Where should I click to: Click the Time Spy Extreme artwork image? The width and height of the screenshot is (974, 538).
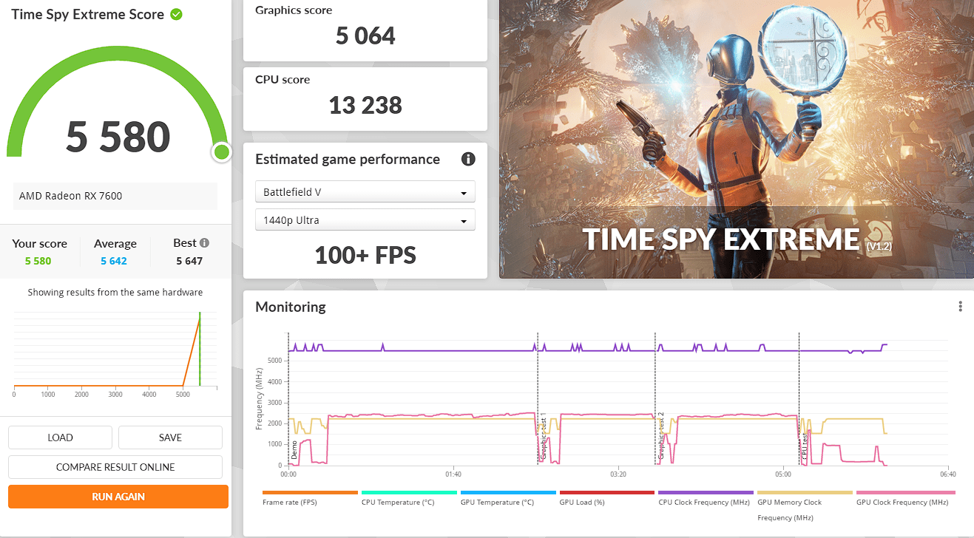(x=736, y=139)
